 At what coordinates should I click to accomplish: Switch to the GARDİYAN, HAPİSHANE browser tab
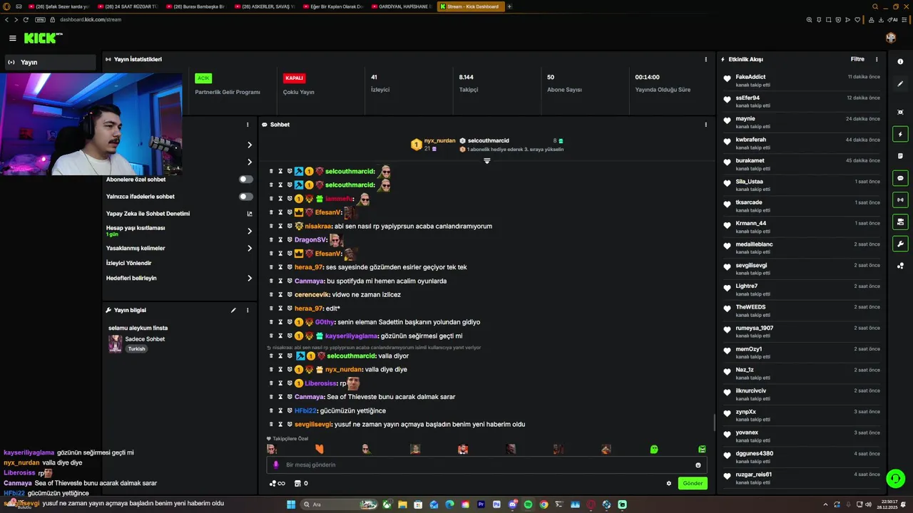click(402, 6)
